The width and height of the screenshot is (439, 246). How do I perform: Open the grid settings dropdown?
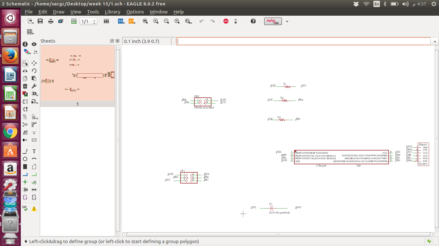click(x=31, y=32)
